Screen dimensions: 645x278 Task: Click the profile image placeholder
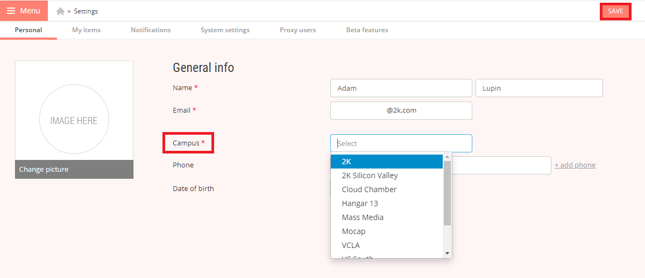tap(74, 120)
